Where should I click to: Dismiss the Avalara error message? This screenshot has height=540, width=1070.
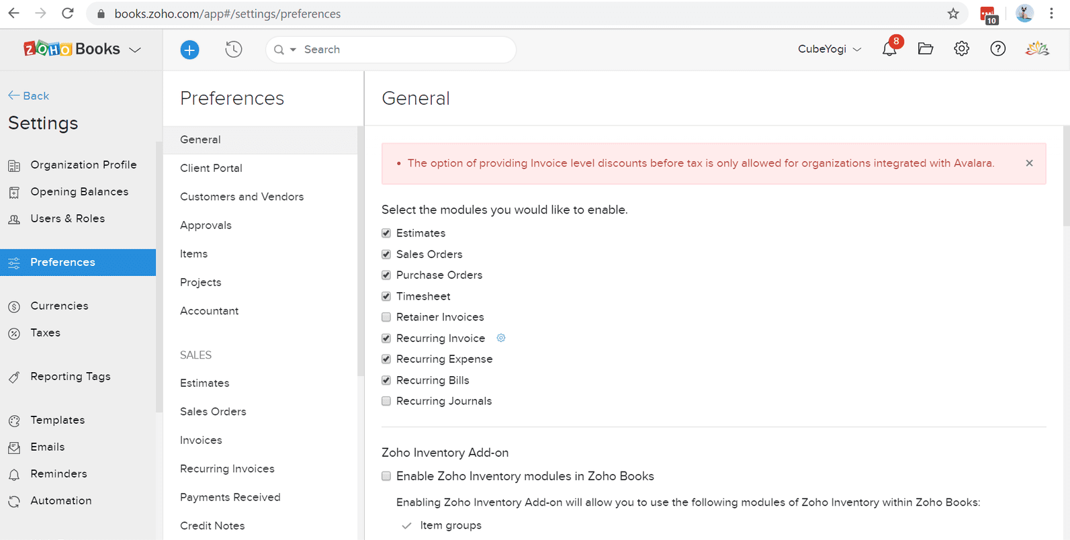(x=1029, y=163)
